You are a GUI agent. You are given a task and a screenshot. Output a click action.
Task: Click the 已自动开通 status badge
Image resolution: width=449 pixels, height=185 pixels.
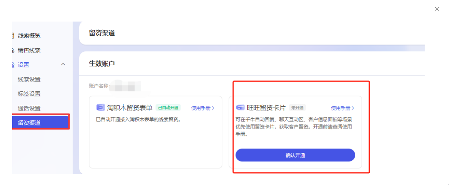pos(168,108)
